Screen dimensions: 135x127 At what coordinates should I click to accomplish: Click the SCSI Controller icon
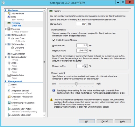click(9, 54)
